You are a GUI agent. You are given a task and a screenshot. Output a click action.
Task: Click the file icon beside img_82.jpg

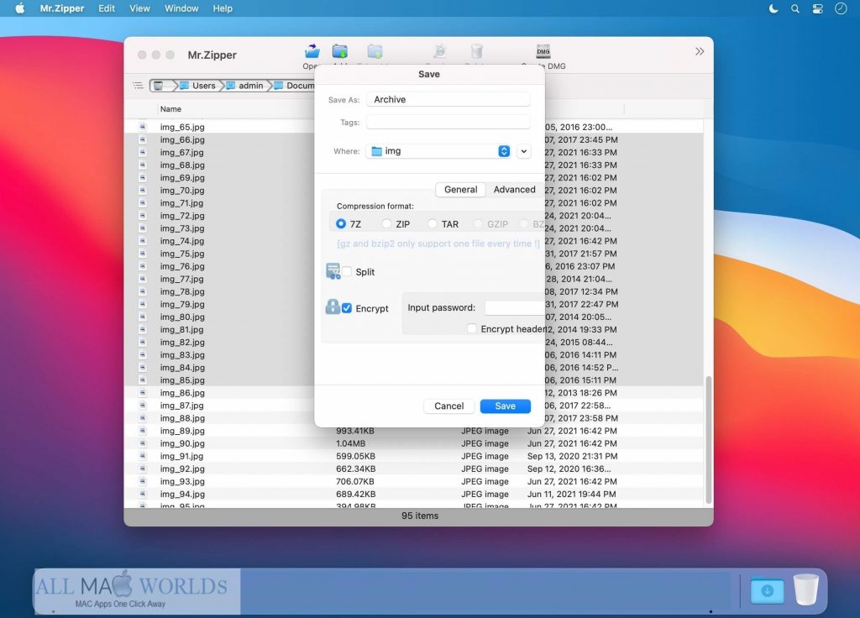(143, 343)
